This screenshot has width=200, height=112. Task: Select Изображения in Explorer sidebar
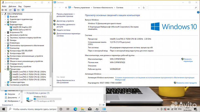(13, 101)
